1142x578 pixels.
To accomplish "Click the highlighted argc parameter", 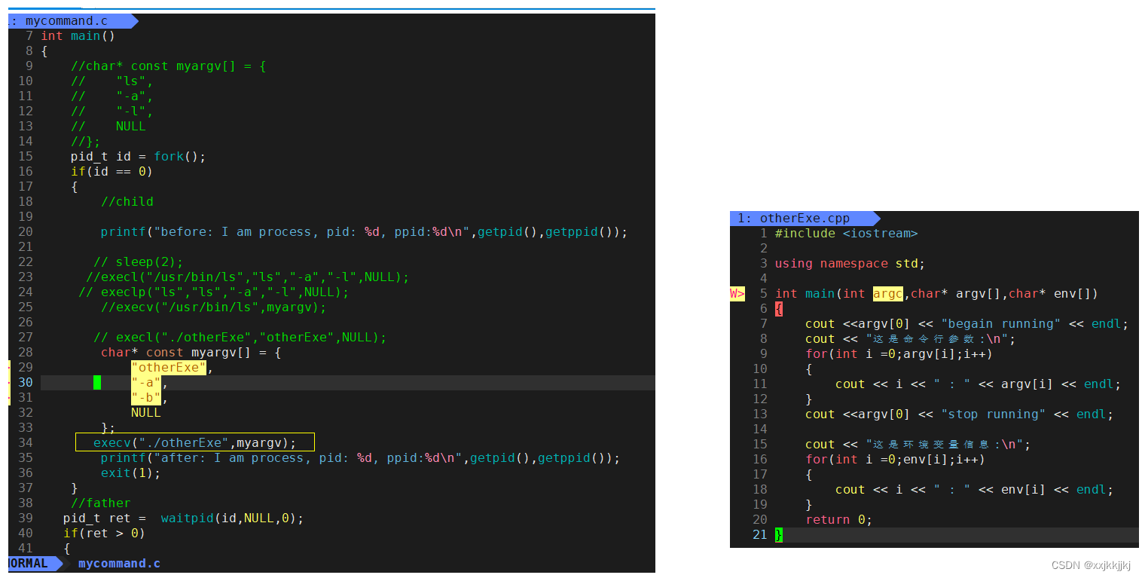I will [888, 293].
